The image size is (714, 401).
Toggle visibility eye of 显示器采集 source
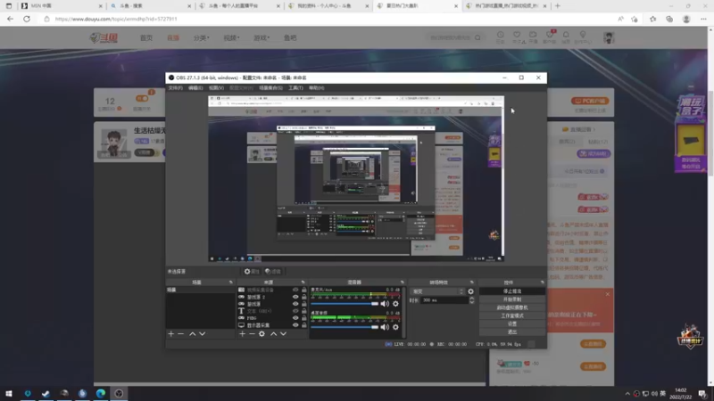pos(295,325)
